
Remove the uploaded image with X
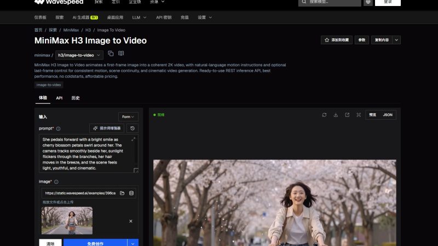tap(131, 221)
